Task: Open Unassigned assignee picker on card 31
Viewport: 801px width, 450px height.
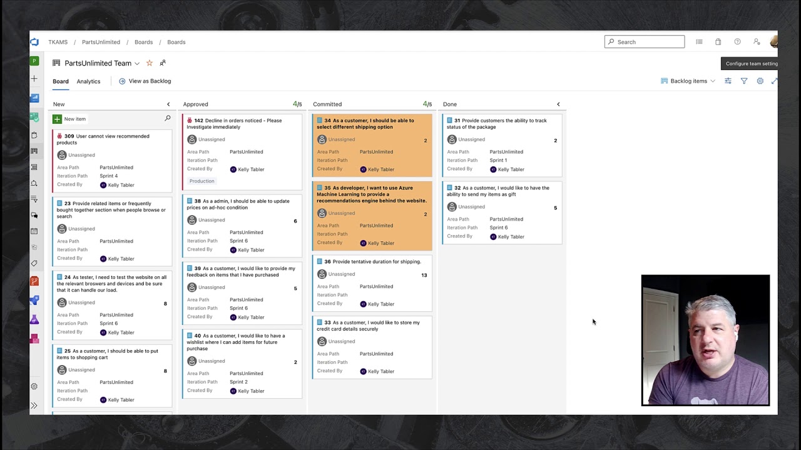Action: 466,139
